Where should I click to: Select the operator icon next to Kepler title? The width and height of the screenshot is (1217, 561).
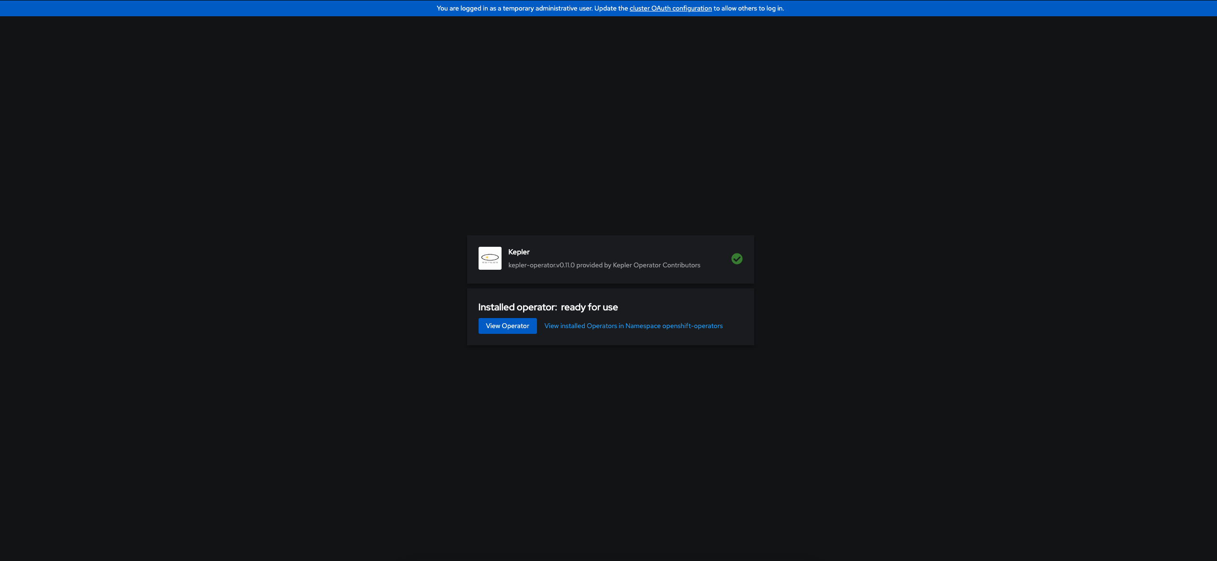[x=490, y=258]
